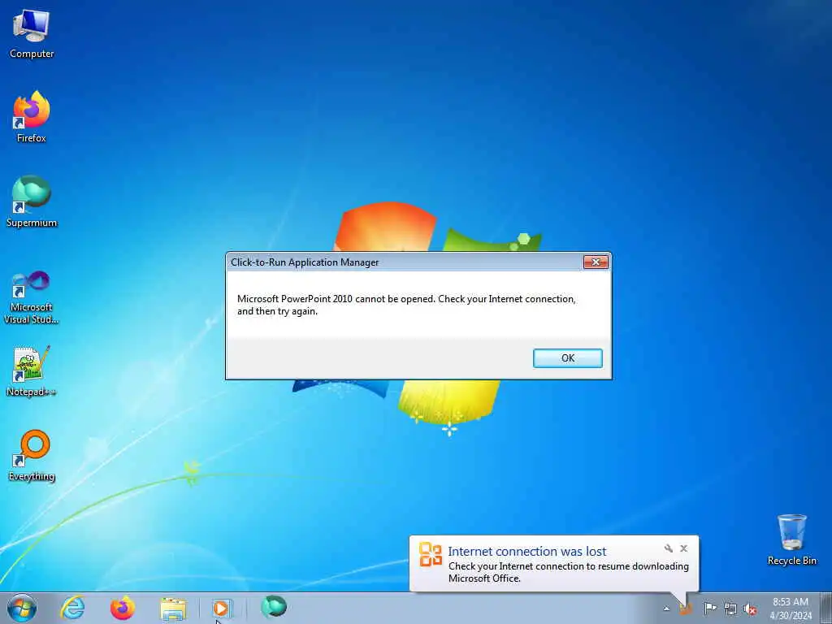832x624 pixels.
Task: Open the clock showing 8:53 AM
Action: [791, 609]
